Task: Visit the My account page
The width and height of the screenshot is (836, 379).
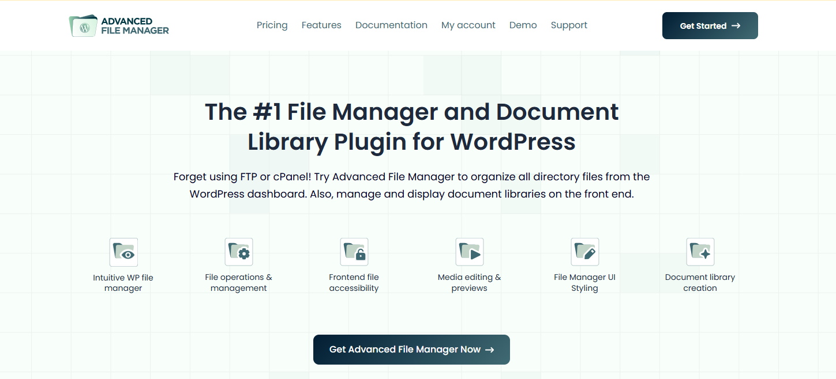Action: 468,25
